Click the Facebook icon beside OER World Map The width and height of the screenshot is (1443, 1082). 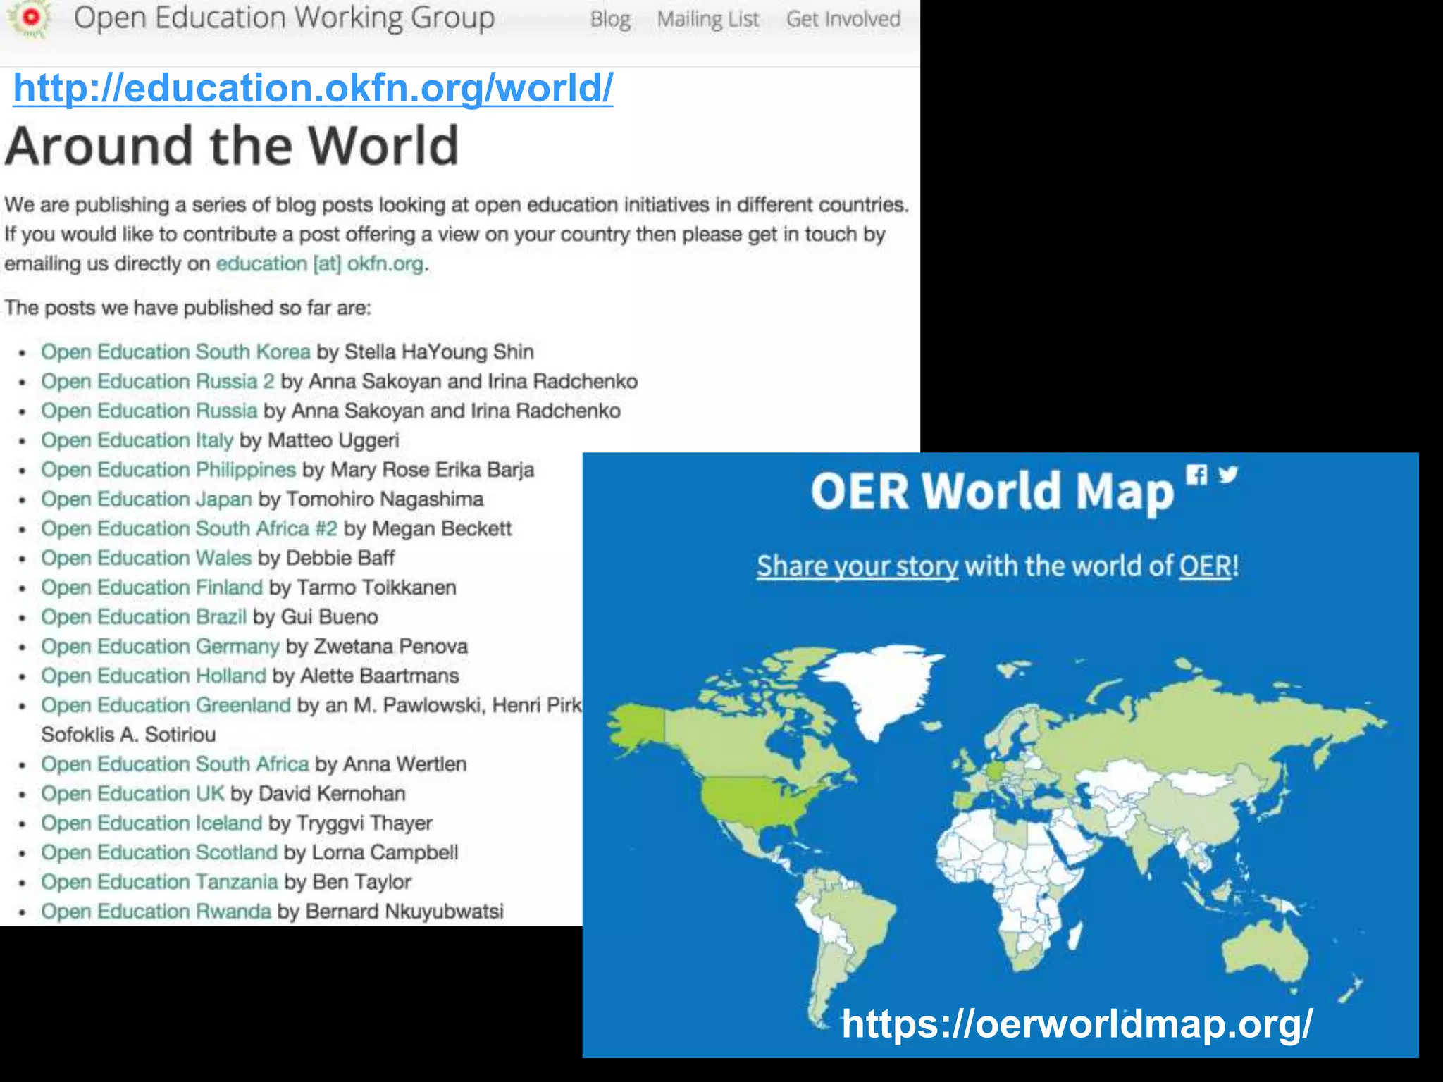[1196, 475]
